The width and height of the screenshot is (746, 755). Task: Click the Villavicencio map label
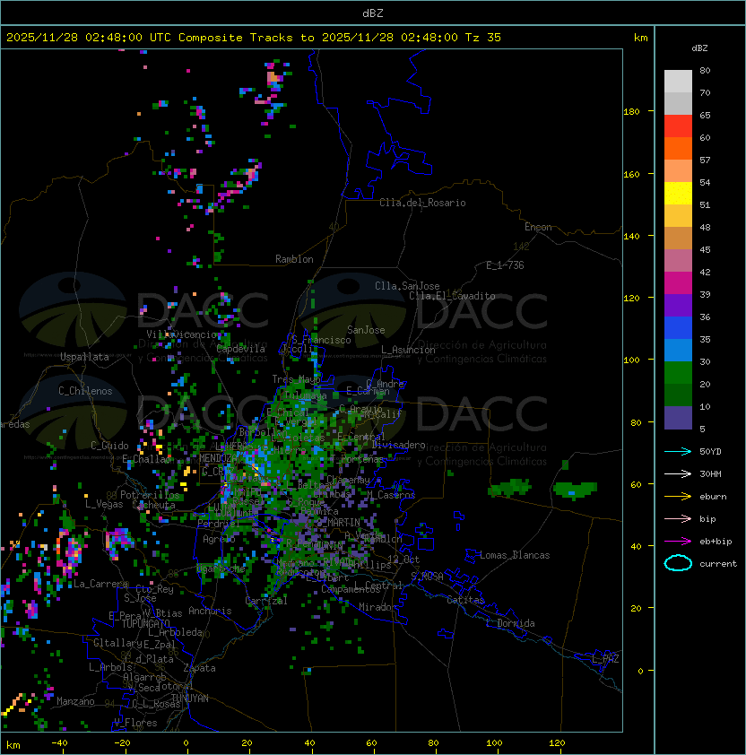click(x=181, y=334)
